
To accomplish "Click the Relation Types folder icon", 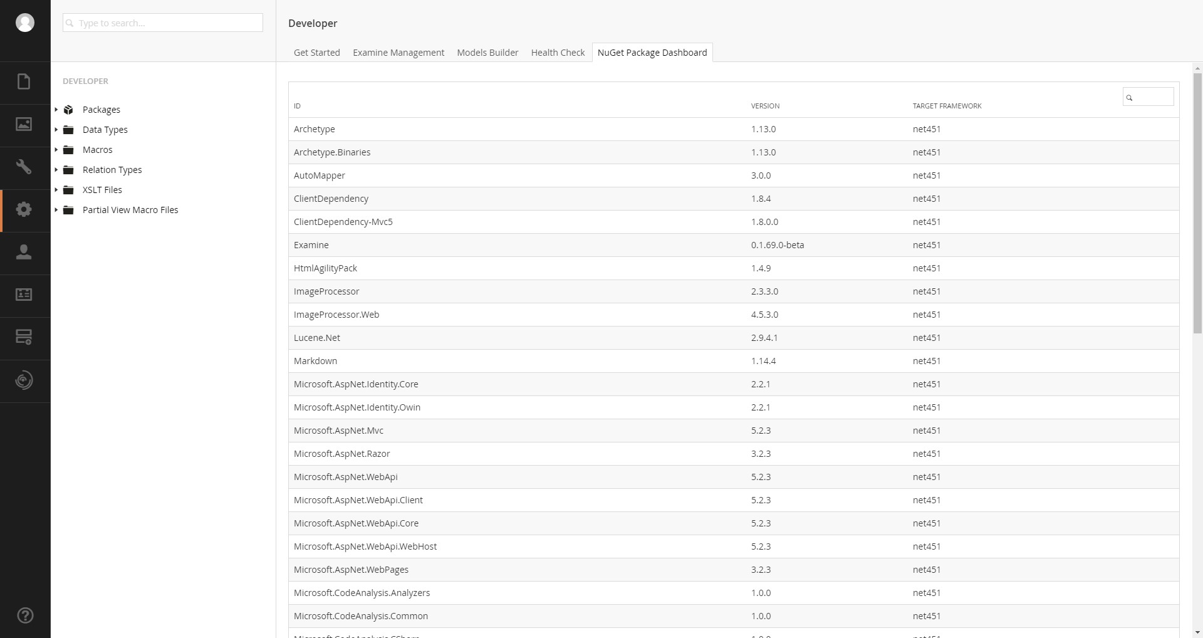I will click(x=69, y=170).
